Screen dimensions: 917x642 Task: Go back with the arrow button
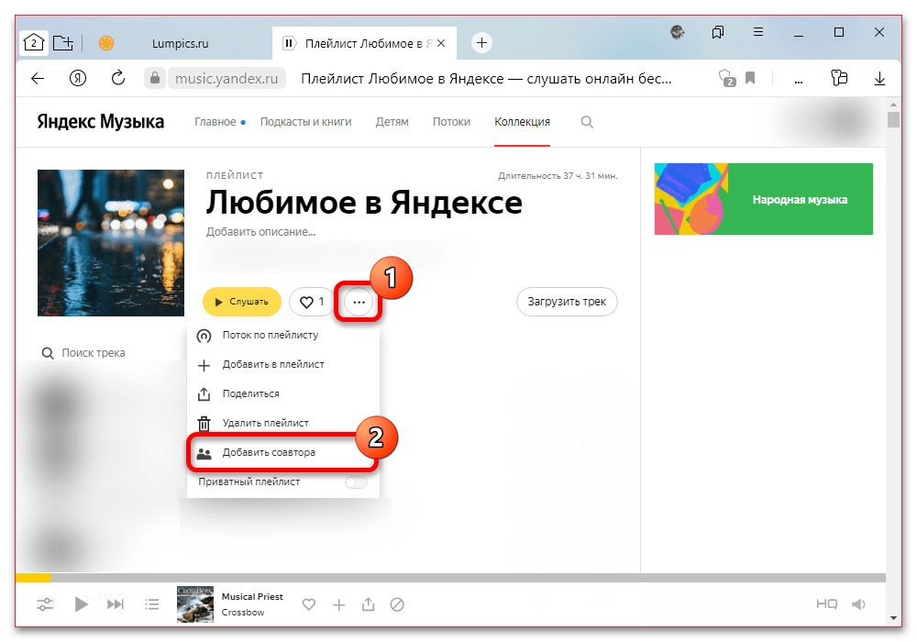(38, 78)
